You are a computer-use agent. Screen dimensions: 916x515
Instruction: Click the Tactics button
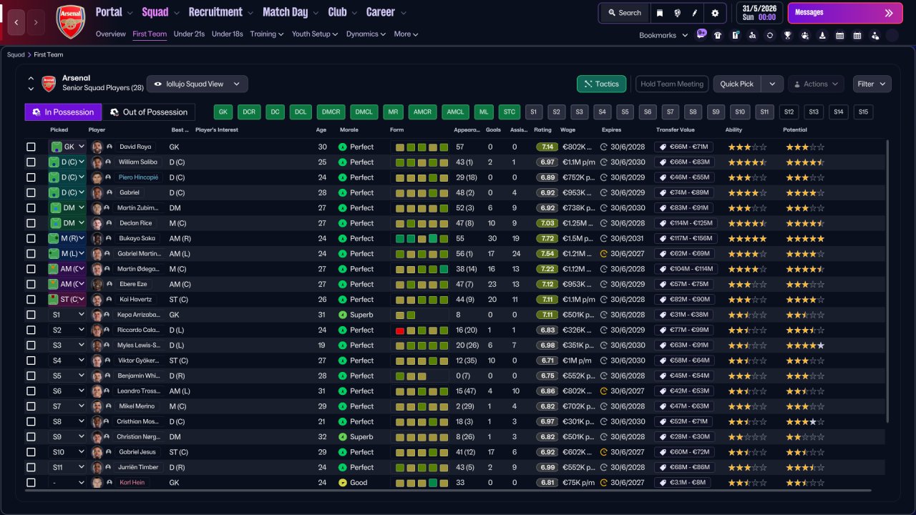[x=601, y=84]
